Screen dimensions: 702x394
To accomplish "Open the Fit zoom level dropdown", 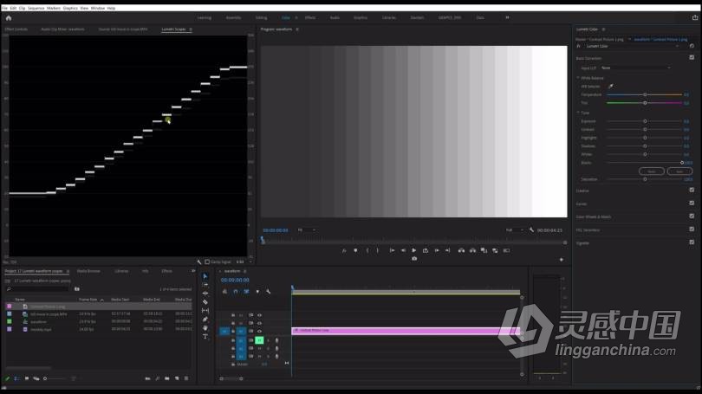I will pyautogui.click(x=307, y=229).
